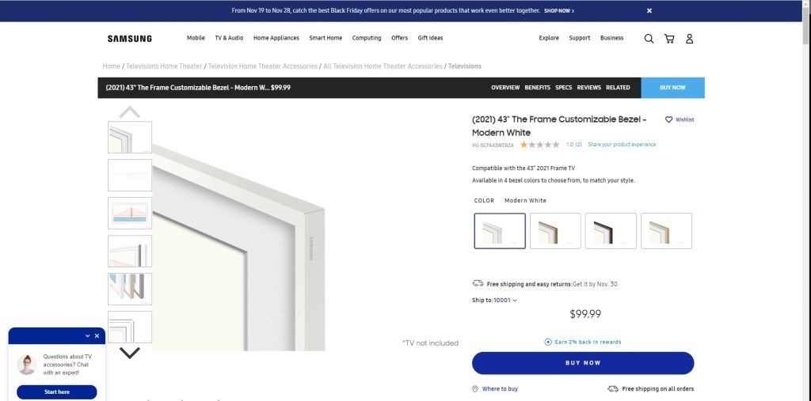
Task: Select the Modern White color swatch
Action: click(500, 231)
